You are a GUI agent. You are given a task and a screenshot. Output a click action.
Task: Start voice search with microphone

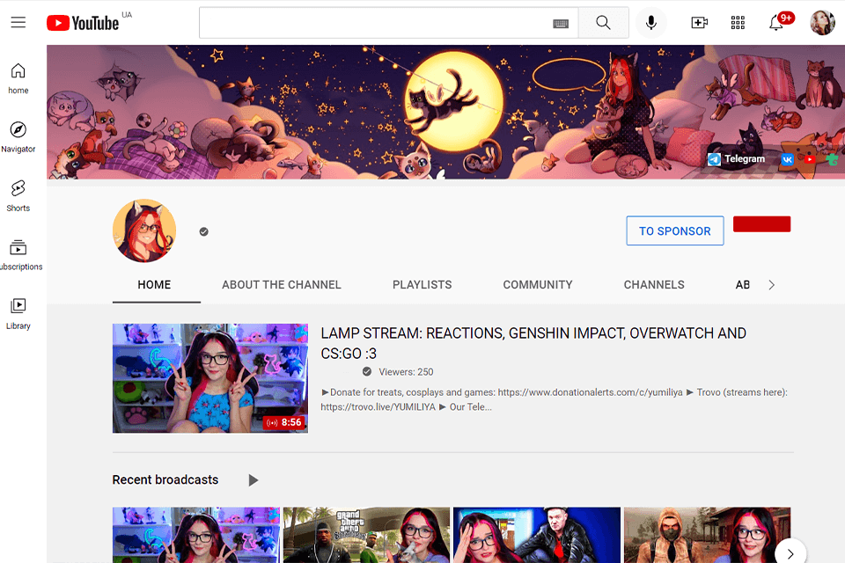point(651,23)
